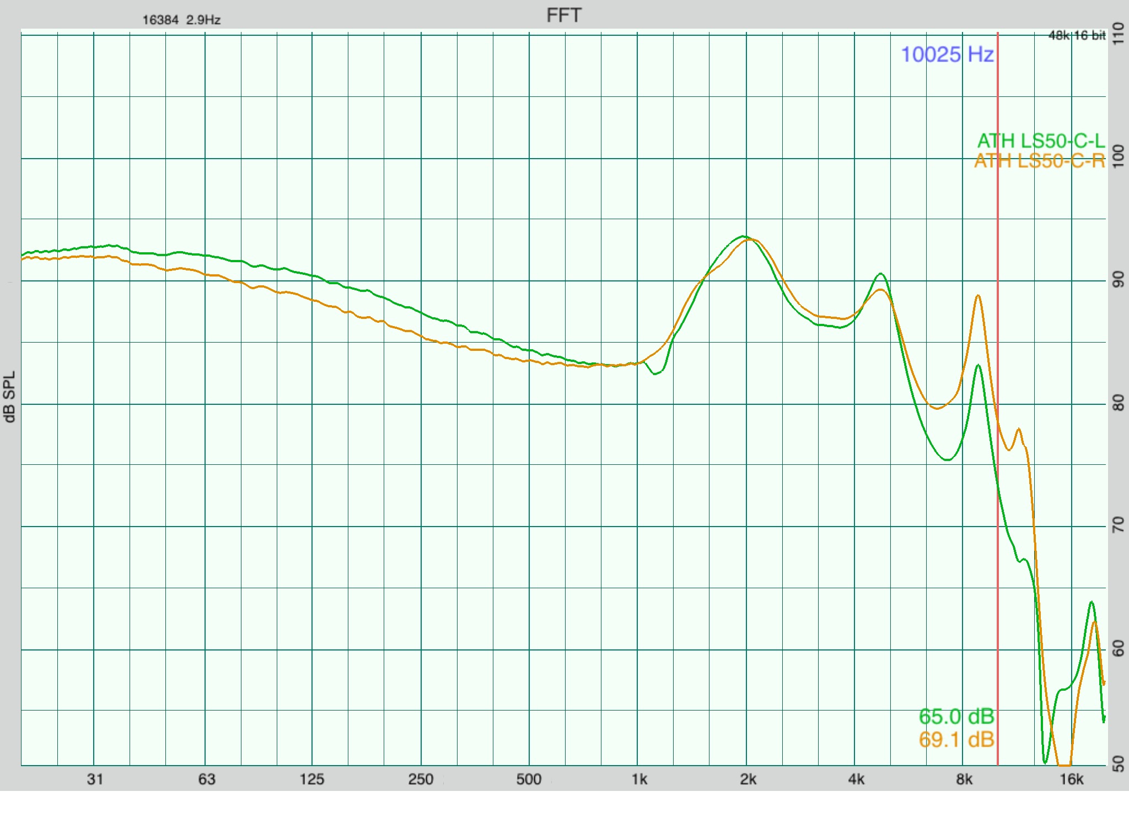Screen dimensions: 1129x824
Task: Click the FFT chart title
Action: point(563,15)
